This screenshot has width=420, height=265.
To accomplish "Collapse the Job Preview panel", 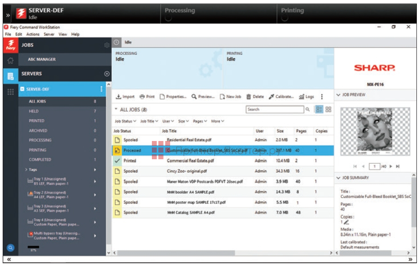I will pos(338,95).
